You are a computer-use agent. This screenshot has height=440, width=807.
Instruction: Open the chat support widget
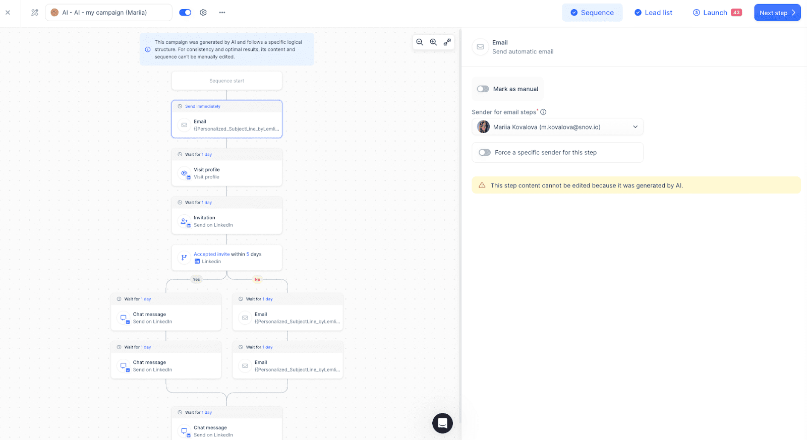tap(442, 423)
